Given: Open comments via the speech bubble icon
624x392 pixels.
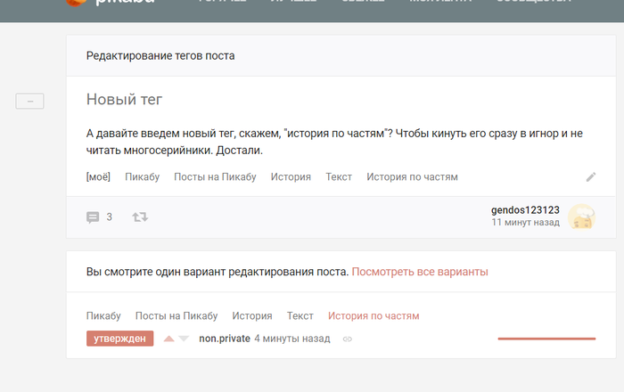Looking at the screenshot, I should (93, 217).
